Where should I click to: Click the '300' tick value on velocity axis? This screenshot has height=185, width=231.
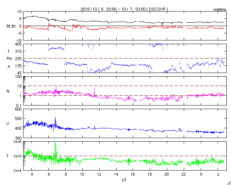18,138
